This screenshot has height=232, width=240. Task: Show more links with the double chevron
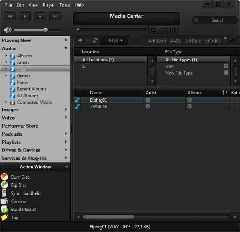[x=225, y=38]
